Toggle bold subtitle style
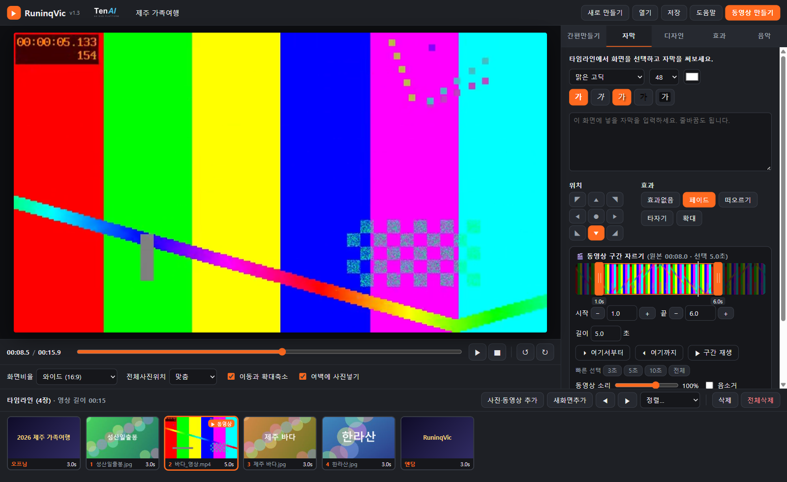This screenshot has height=482, width=787. point(578,97)
